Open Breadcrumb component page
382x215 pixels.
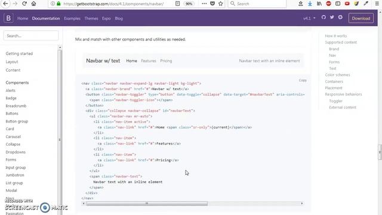pyautogui.click(x=16, y=106)
